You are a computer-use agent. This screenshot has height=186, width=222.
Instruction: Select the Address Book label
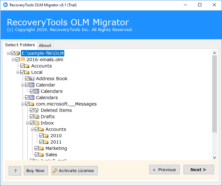click(x=52, y=79)
